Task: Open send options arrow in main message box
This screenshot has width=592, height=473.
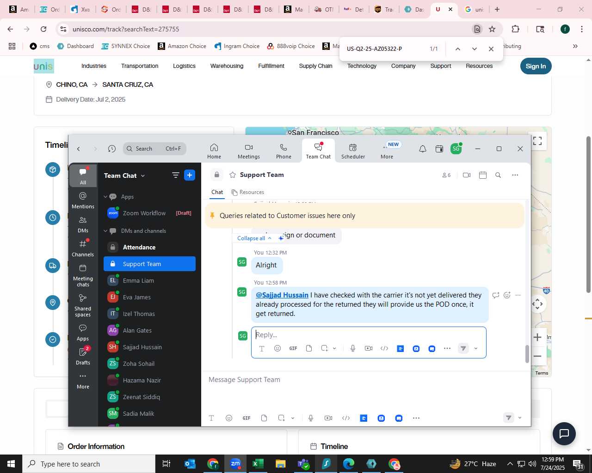Action: tap(520, 418)
